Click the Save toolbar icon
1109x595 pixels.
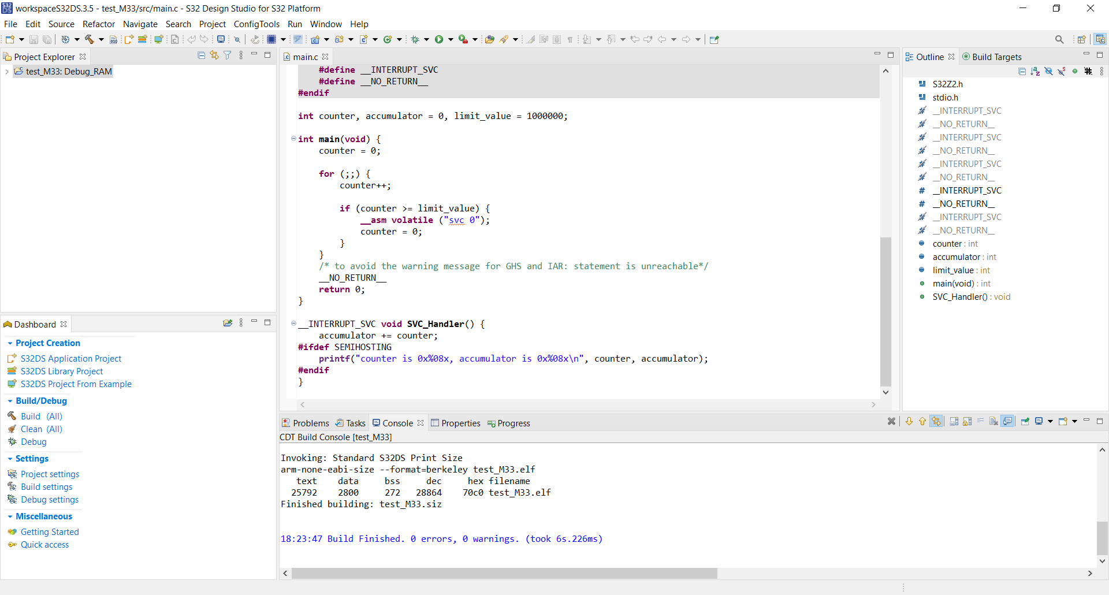34,39
